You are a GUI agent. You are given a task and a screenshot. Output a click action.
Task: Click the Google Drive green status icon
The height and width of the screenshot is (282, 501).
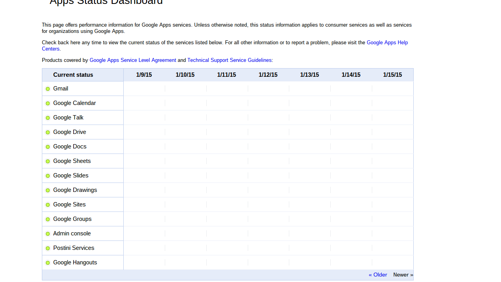click(48, 132)
